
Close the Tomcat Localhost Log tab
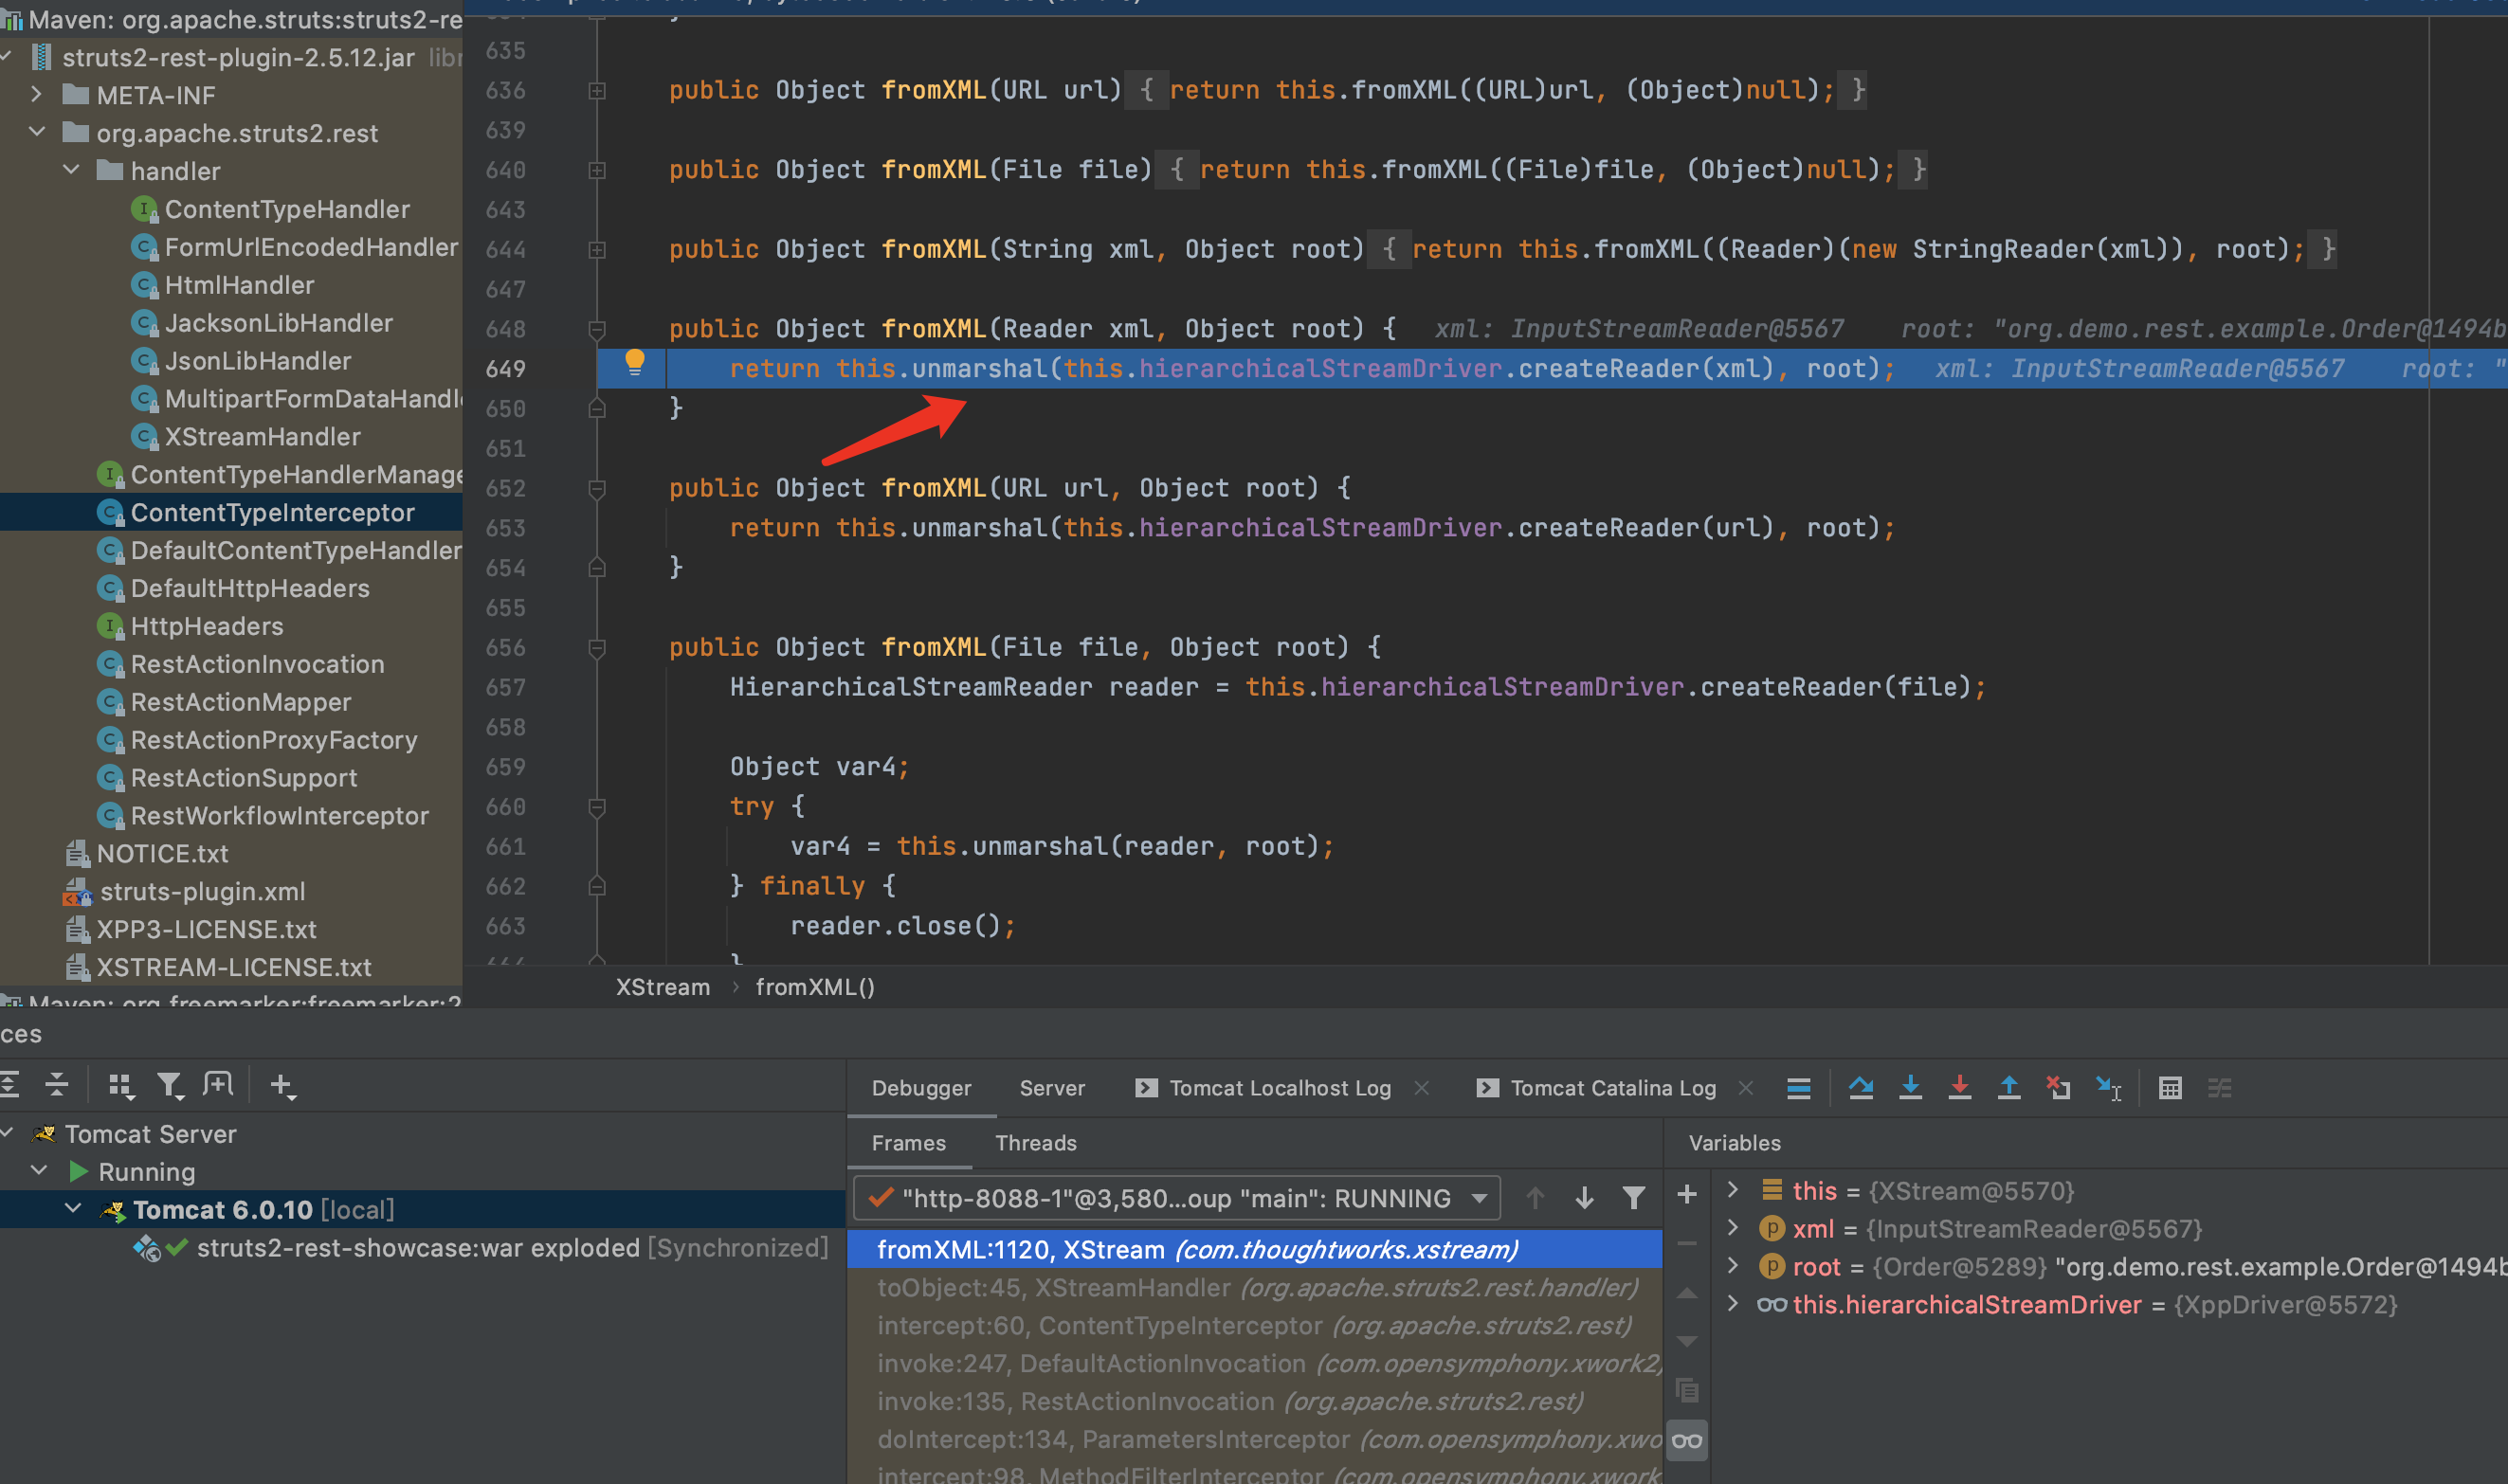(x=1421, y=1088)
